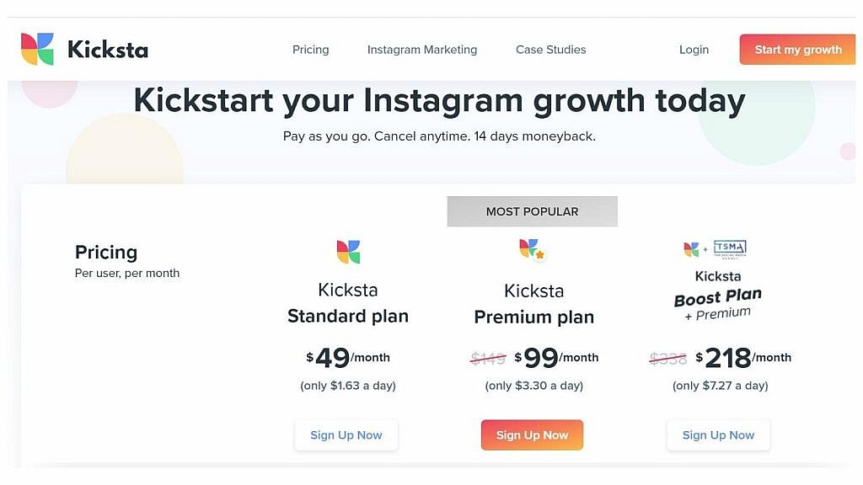Screen dimensions: 863x485
Task: Click the Premium plan title
Action: pos(533,304)
